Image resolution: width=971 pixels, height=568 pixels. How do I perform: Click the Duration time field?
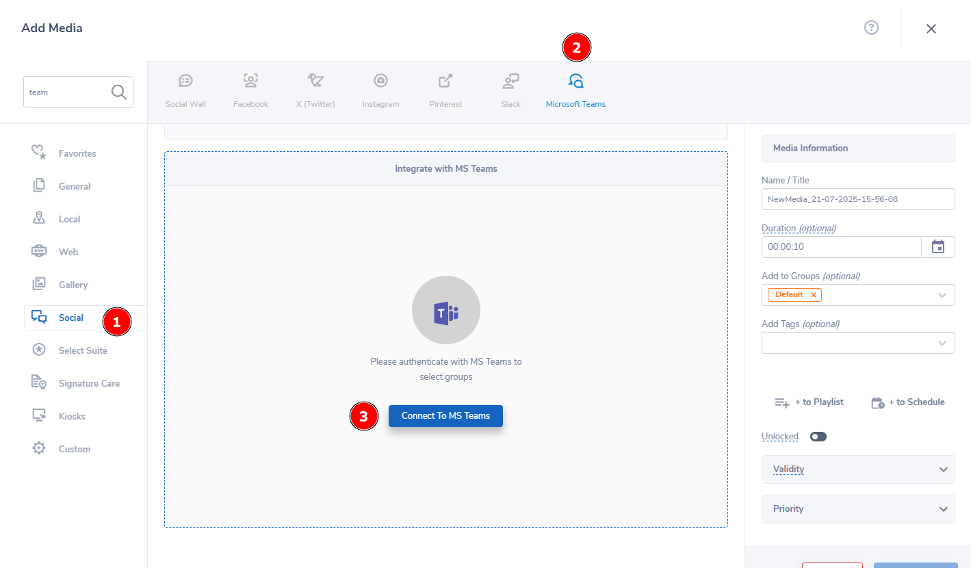841,247
